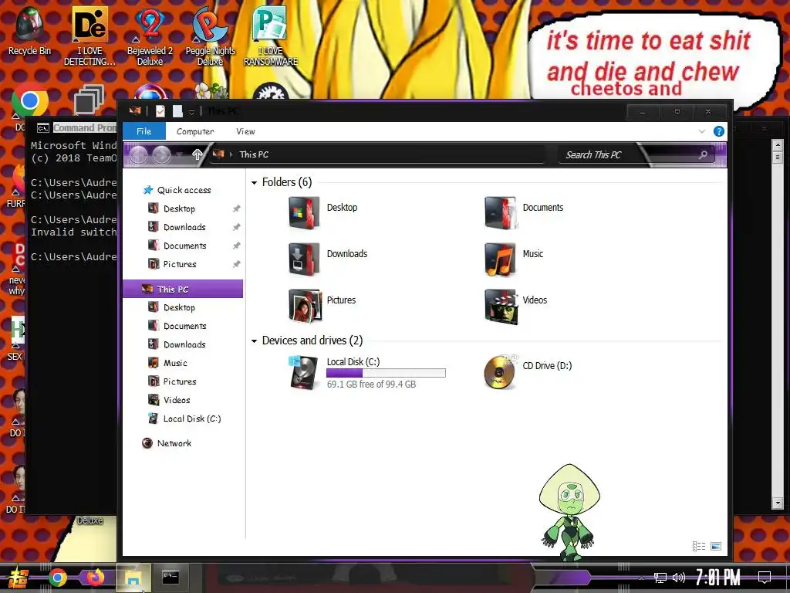Open Bejeweled 2 Deluxe desktop shortcut
Screen dimensions: 790x593
(x=150, y=37)
